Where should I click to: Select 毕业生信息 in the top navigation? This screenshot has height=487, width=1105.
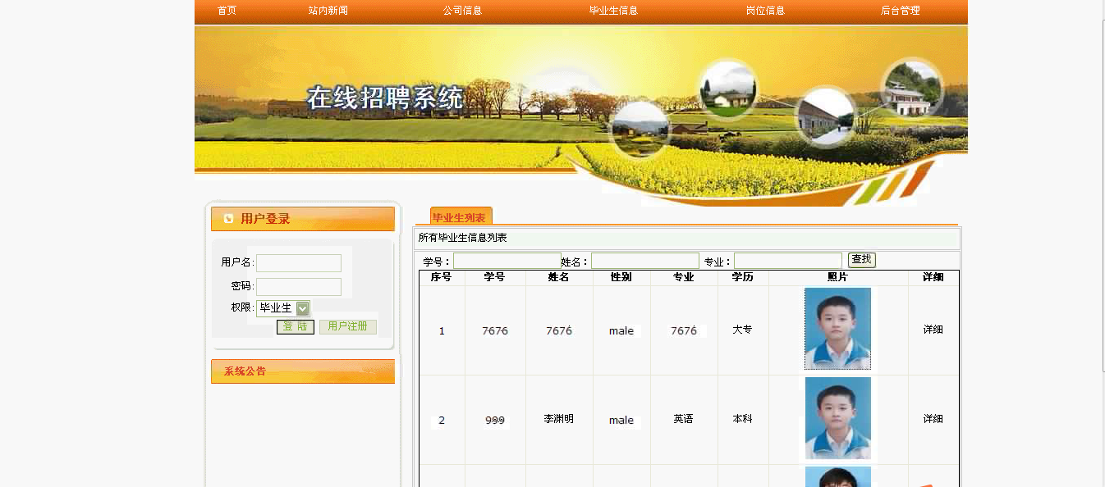coord(613,11)
